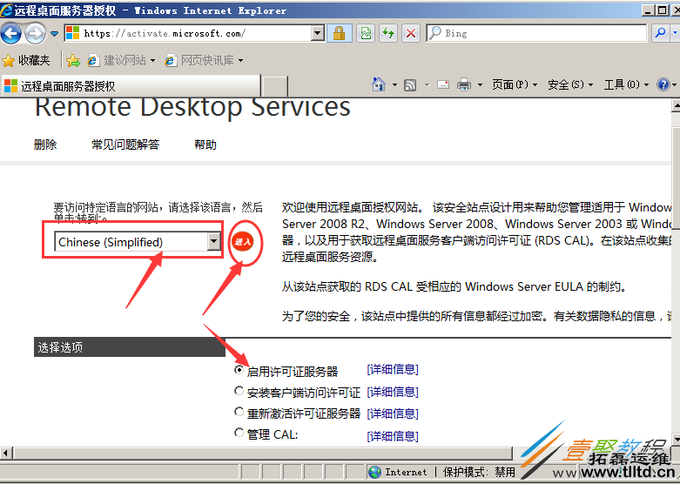Click the Compatibility View icon
Viewport: 680px width, 484px height.
tap(366, 33)
